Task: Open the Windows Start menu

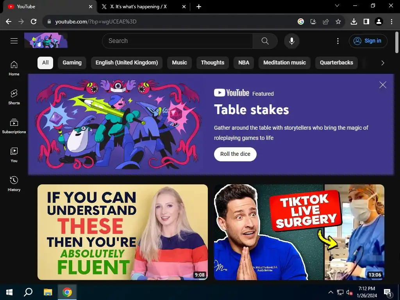Action: click(x=9, y=292)
